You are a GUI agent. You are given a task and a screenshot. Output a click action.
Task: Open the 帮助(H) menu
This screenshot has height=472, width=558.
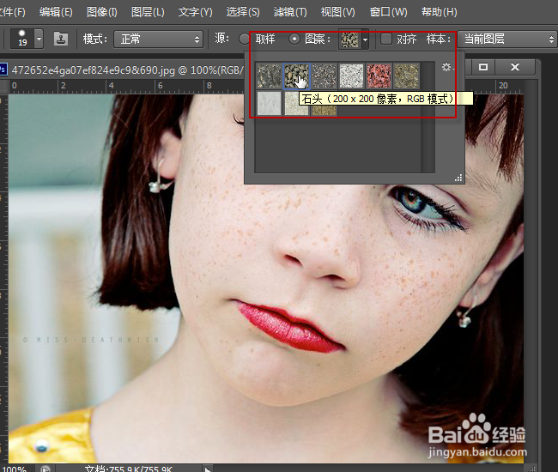coord(440,12)
